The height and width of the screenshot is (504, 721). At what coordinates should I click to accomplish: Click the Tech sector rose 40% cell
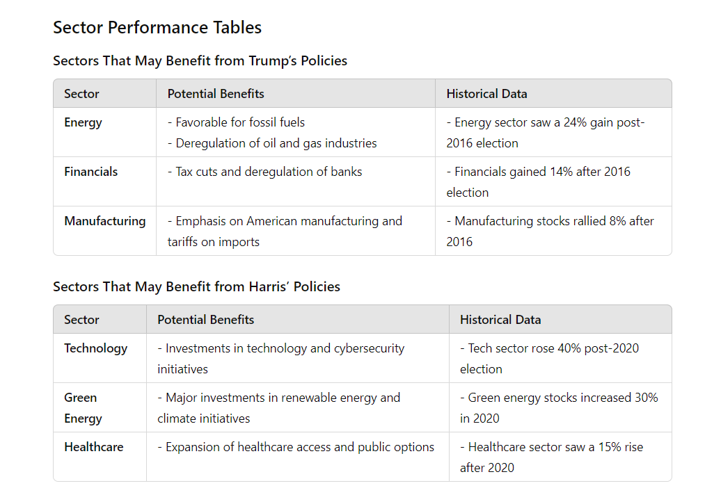click(x=549, y=359)
